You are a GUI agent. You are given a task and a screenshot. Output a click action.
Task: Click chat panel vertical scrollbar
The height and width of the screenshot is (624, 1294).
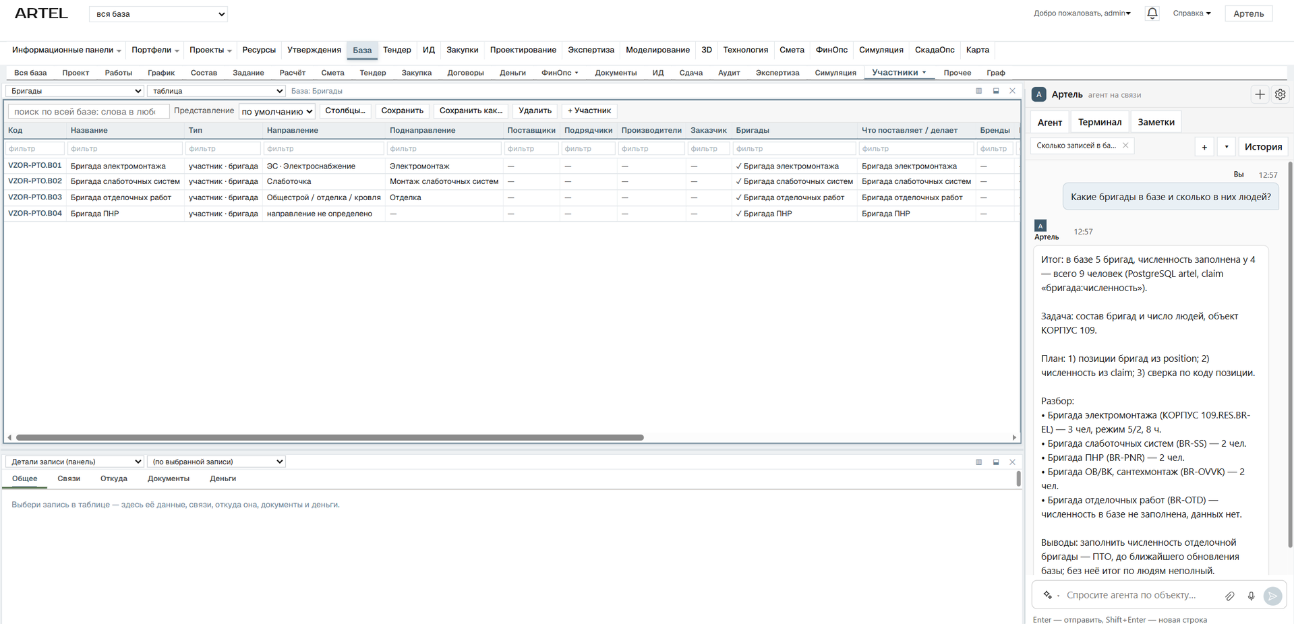pos(1290,354)
